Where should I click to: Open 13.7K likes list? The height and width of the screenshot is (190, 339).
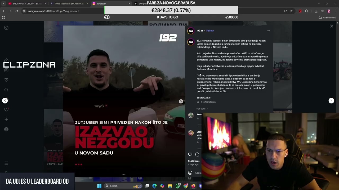point(194,161)
